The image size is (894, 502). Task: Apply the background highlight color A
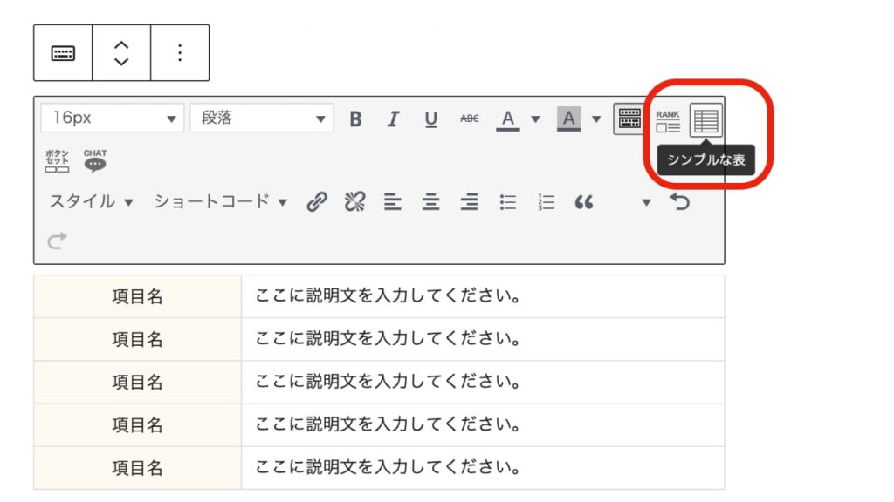[x=568, y=119]
